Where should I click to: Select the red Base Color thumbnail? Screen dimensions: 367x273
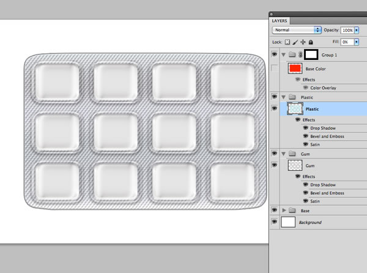(x=295, y=69)
